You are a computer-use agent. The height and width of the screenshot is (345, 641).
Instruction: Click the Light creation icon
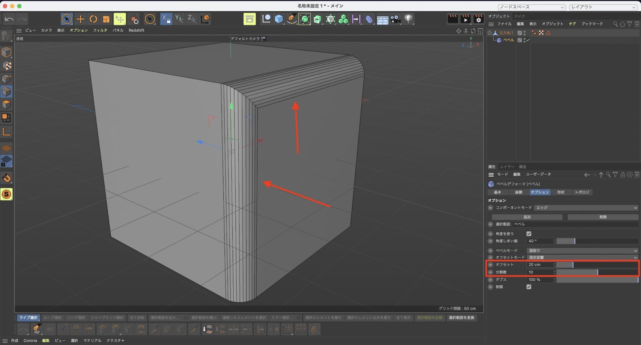tap(408, 19)
